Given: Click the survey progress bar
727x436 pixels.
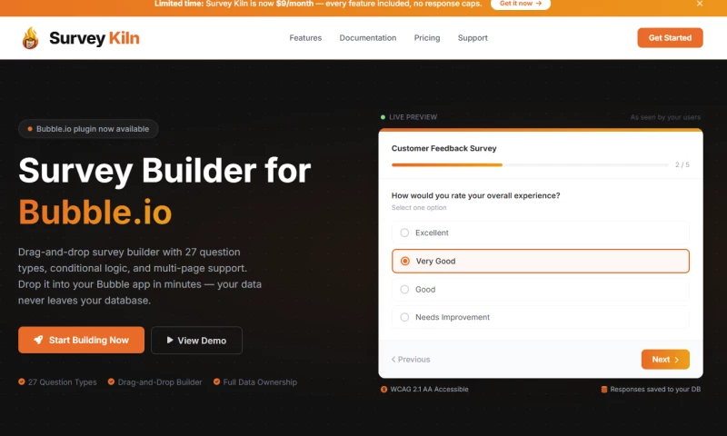Looking at the screenshot, I should pos(530,165).
